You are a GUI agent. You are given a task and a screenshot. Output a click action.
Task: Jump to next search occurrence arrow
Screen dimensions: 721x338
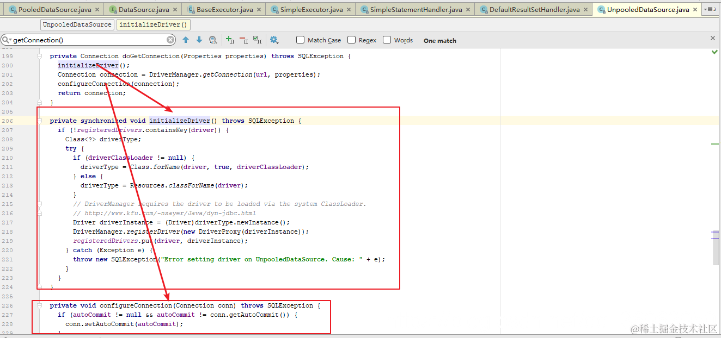[x=199, y=40]
